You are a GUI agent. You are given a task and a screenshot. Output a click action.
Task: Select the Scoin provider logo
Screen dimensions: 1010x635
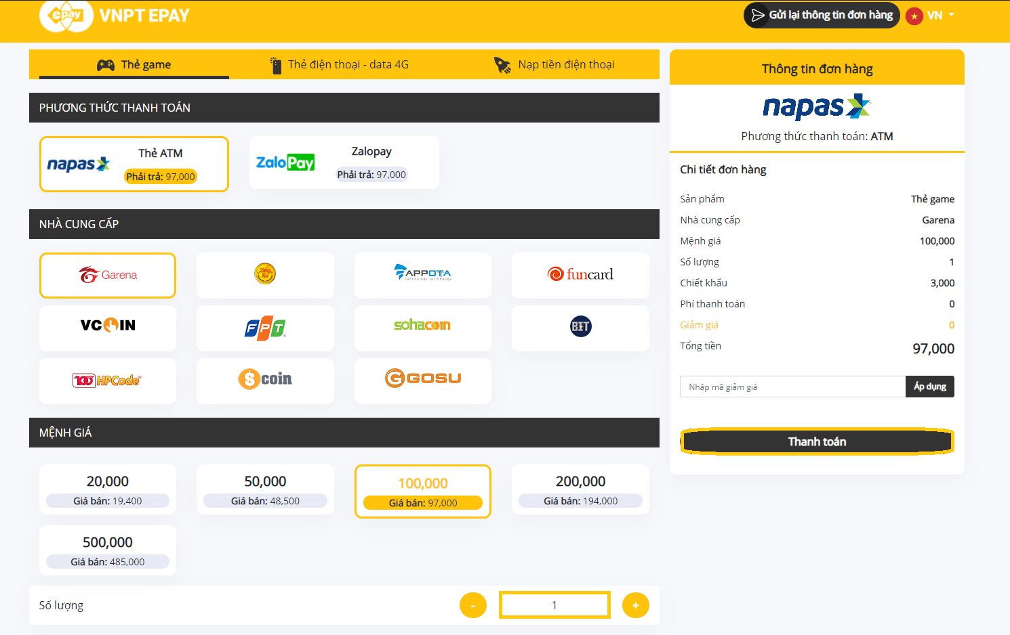(x=265, y=379)
